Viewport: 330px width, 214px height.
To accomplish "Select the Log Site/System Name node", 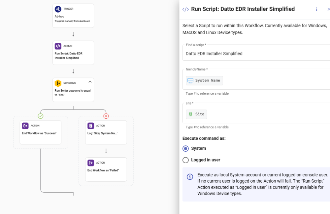I will (x=106, y=133).
